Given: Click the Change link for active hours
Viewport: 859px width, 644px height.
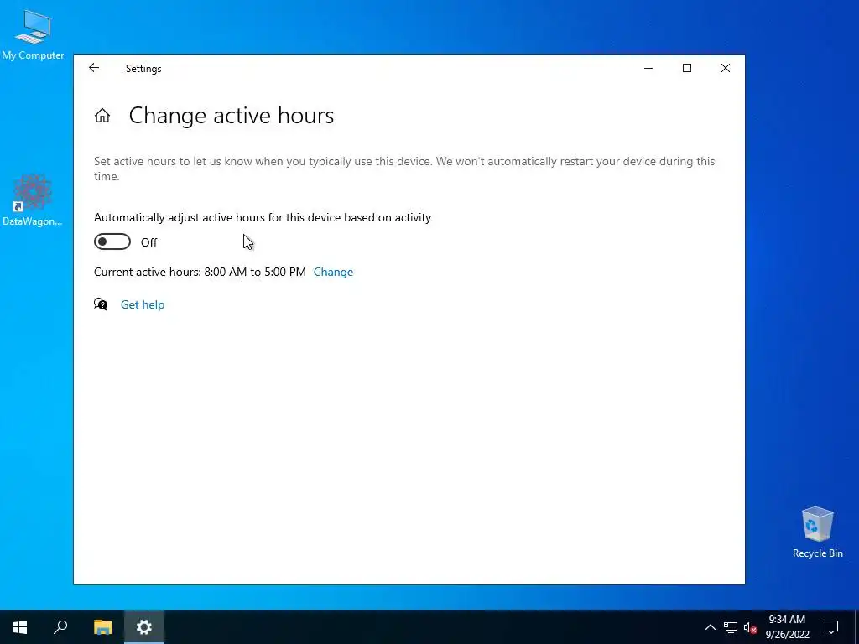Looking at the screenshot, I should [x=333, y=273].
